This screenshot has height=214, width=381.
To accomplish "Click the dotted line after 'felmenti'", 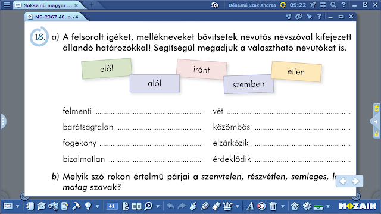I will click(148, 112).
